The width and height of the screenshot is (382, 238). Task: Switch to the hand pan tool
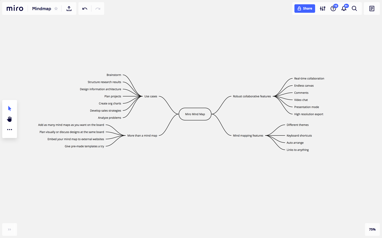pos(10,119)
